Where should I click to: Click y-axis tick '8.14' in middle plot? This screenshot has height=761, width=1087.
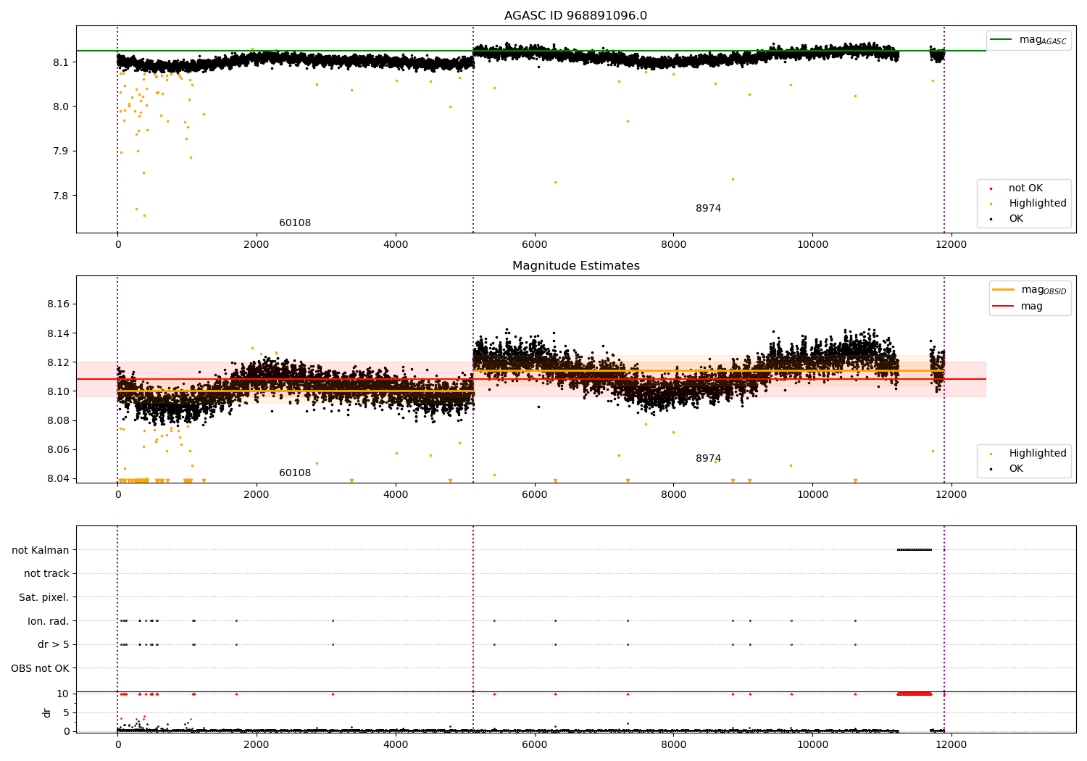pyautogui.click(x=58, y=333)
